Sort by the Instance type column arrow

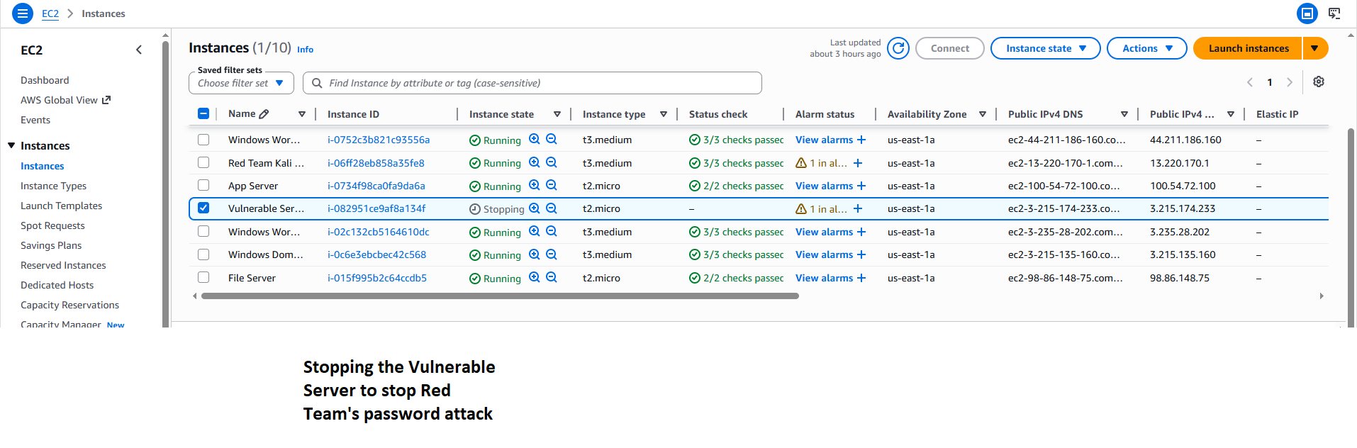[x=664, y=114]
